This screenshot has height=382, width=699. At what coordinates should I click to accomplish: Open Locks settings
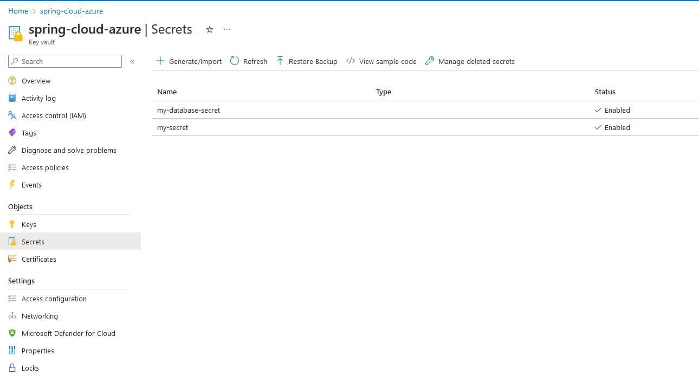30,368
